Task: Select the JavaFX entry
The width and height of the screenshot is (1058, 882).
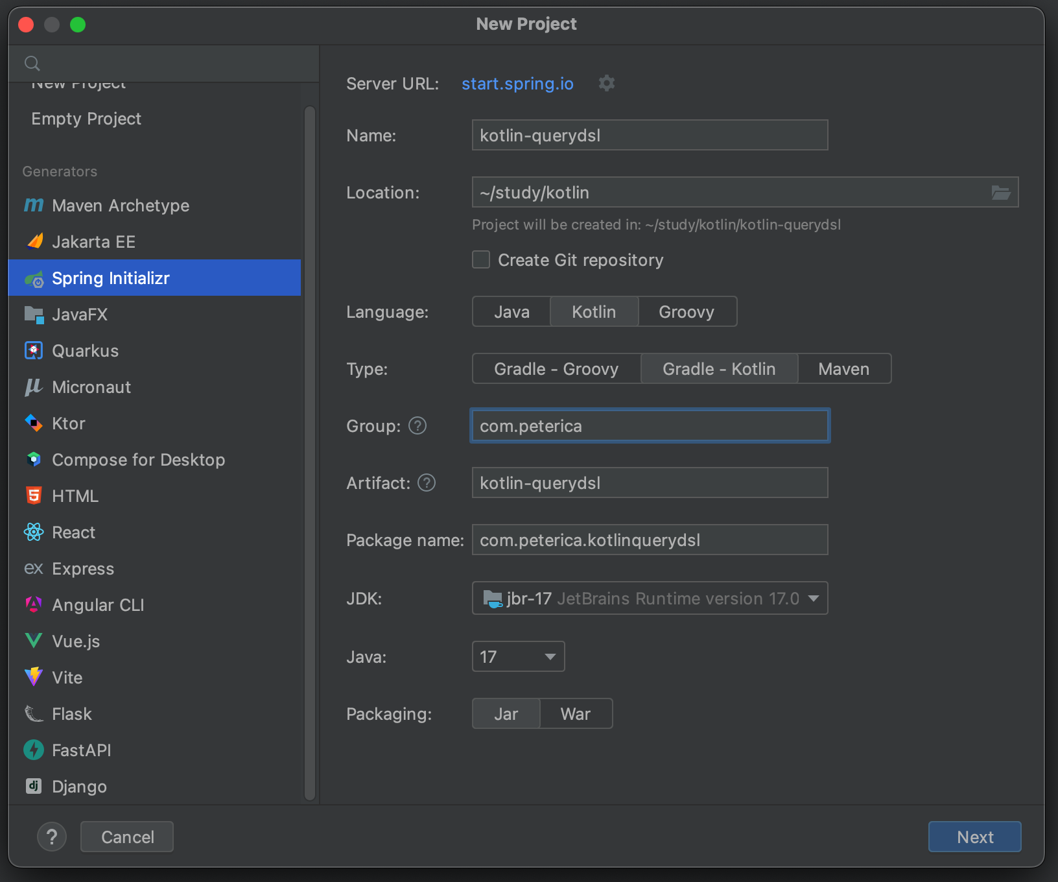Action: click(x=154, y=315)
